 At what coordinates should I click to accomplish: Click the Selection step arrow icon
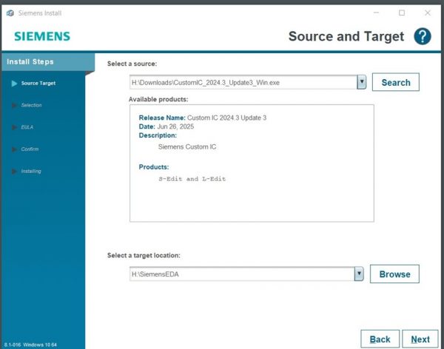[14, 105]
